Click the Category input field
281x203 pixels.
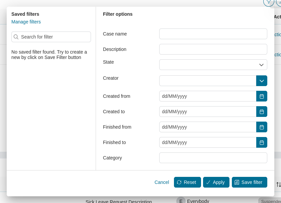(213, 158)
